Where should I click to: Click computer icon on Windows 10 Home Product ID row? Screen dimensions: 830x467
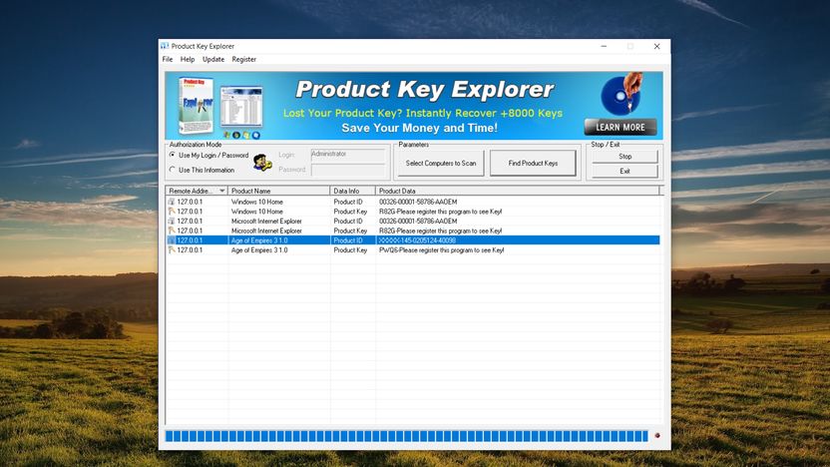click(x=172, y=202)
